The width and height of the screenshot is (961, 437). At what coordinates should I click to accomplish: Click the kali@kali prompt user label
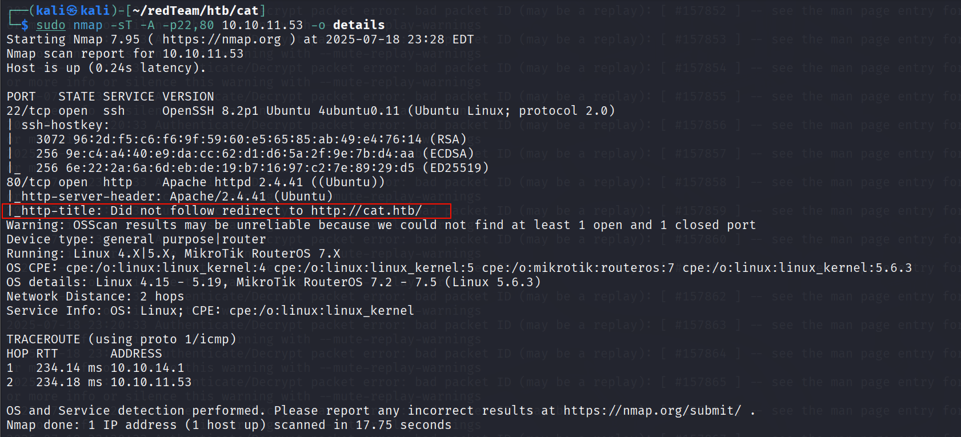click(x=73, y=11)
